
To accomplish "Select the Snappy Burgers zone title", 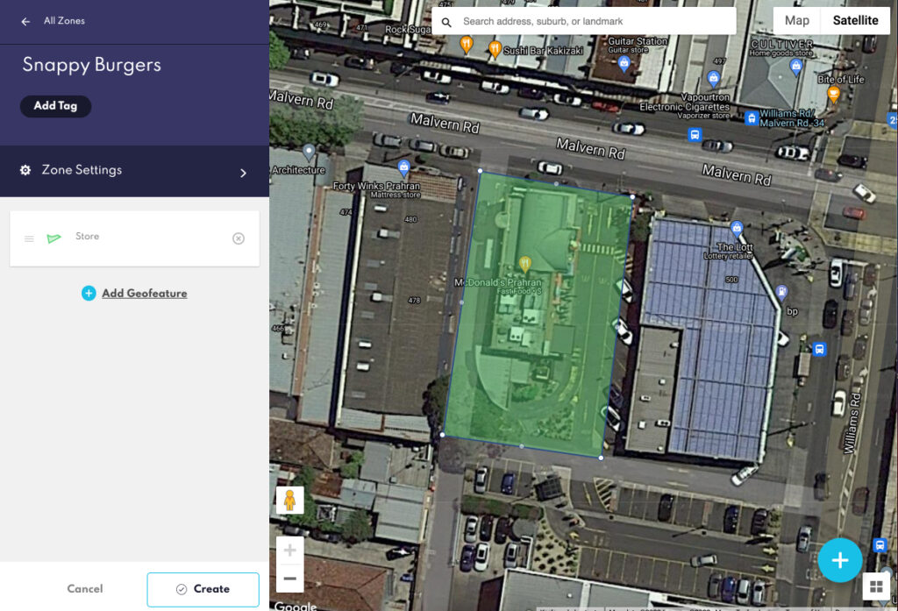I will tap(91, 65).
